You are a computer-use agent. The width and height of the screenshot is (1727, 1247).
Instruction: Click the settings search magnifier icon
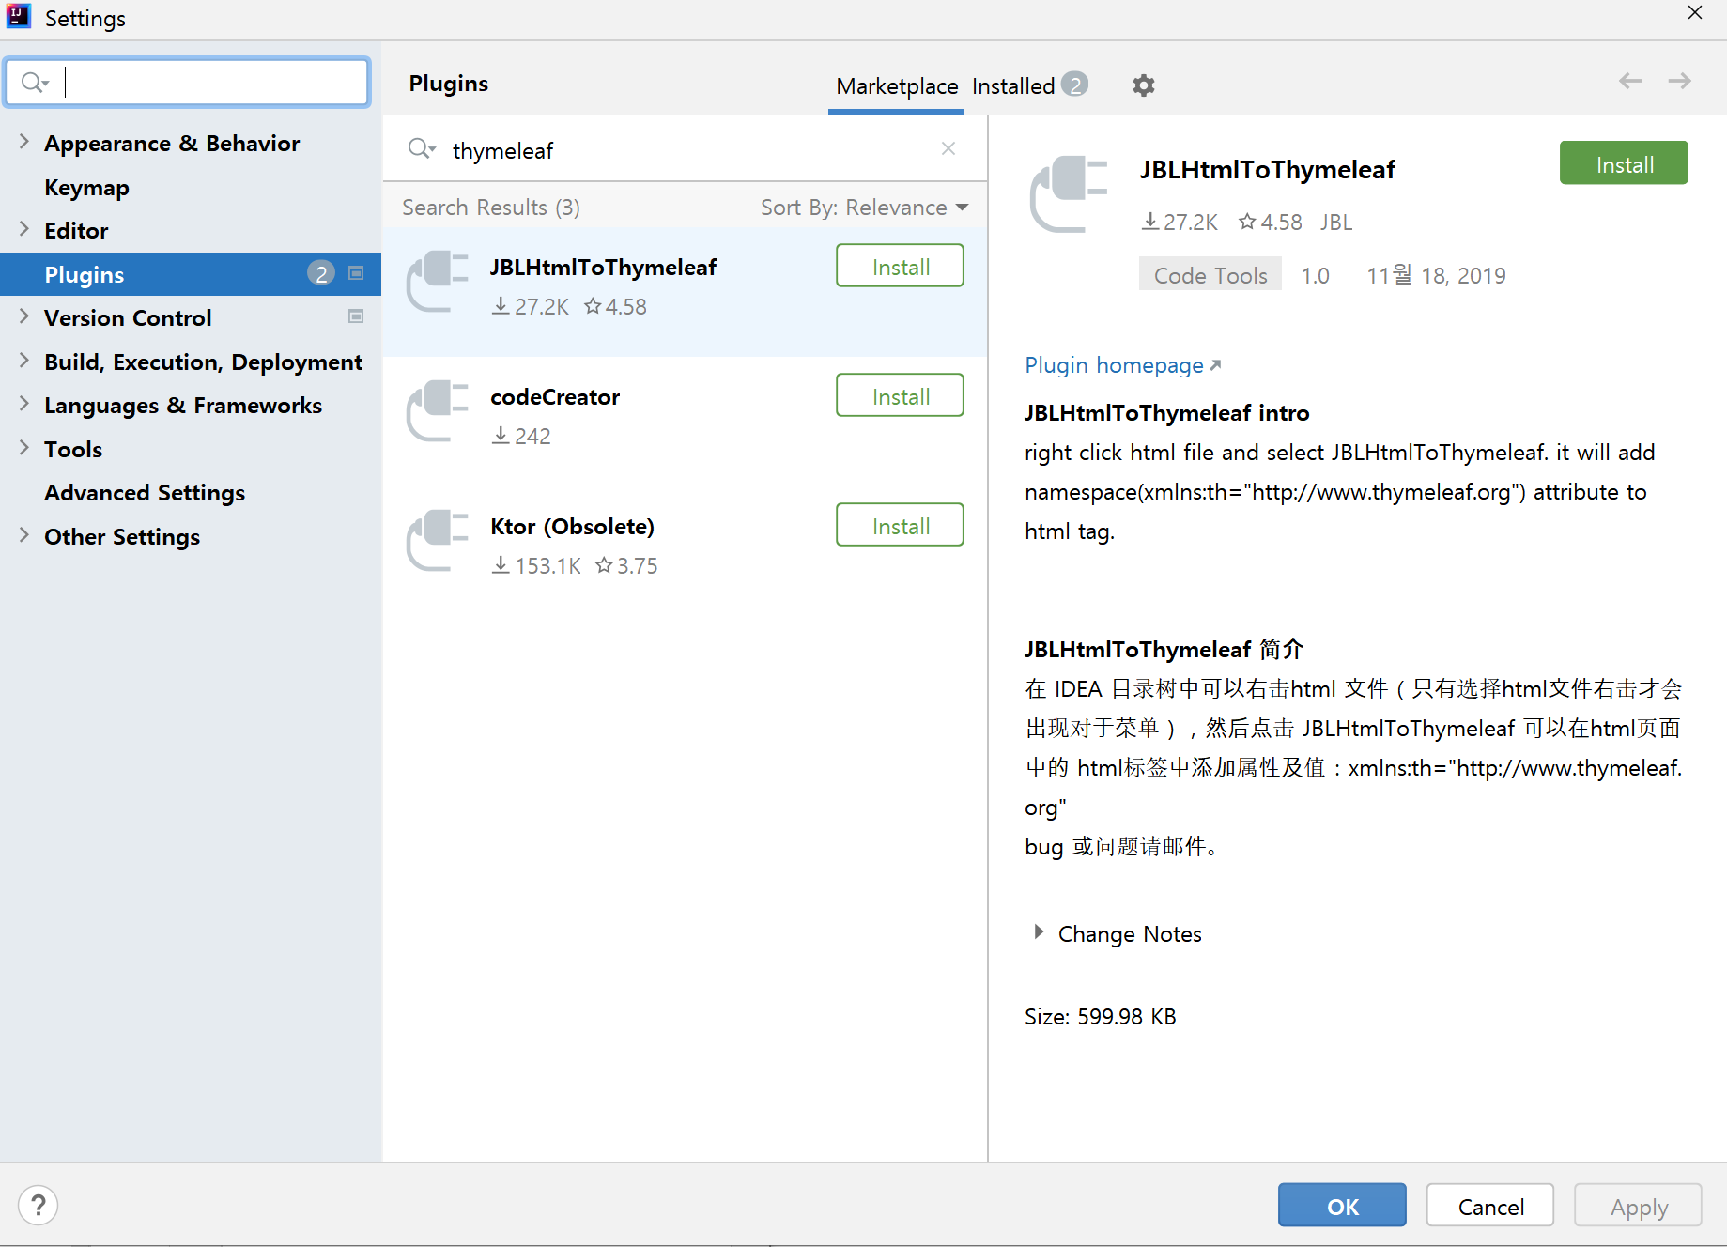point(35,83)
